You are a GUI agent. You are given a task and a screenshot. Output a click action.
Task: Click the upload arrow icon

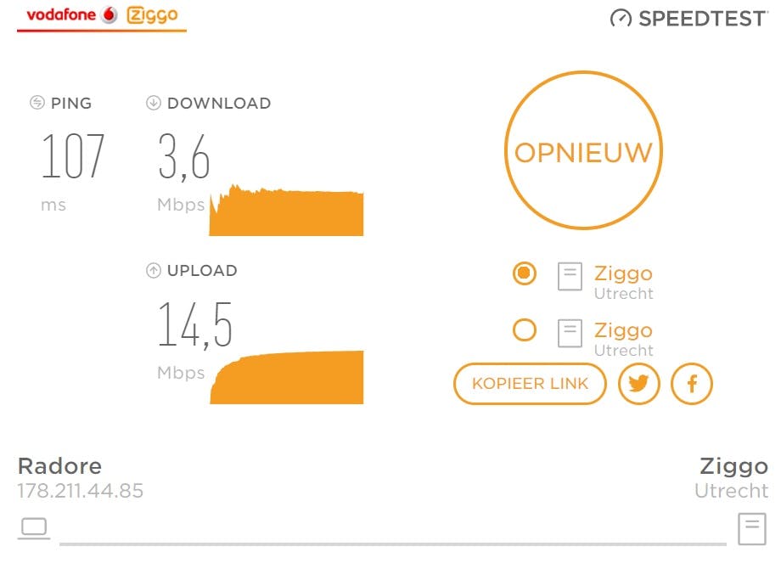(154, 271)
